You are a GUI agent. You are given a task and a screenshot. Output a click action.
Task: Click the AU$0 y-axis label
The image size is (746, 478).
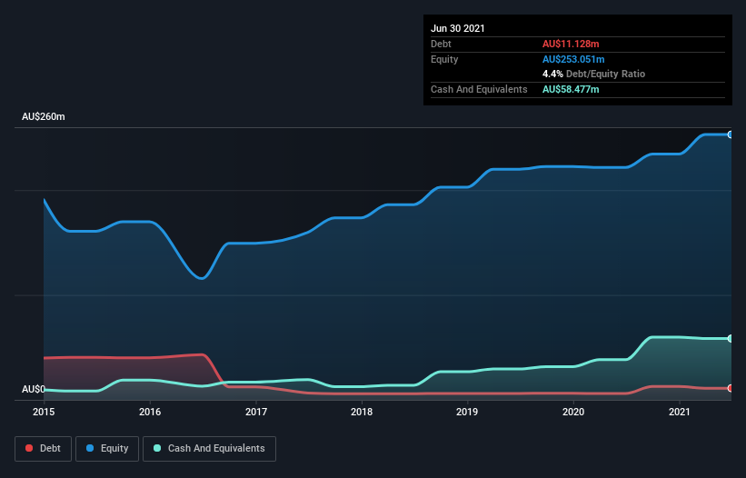pyautogui.click(x=34, y=389)
